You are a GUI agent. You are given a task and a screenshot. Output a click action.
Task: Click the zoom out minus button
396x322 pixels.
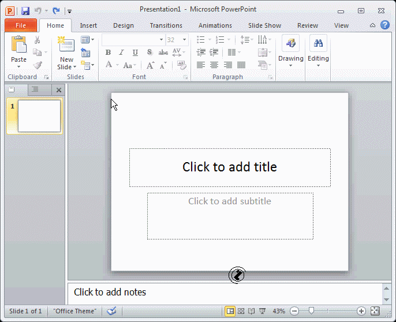click(294, 311)
